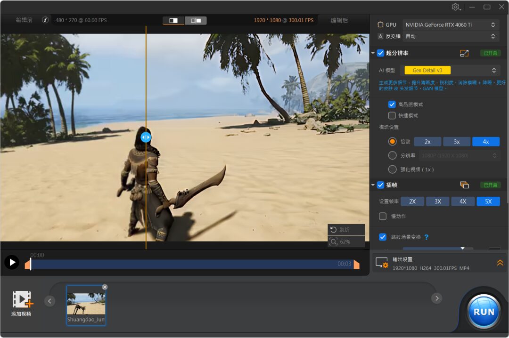509x338 pixels.
Task: Switch to the split-screen compare view
Action: click(173, 20)
